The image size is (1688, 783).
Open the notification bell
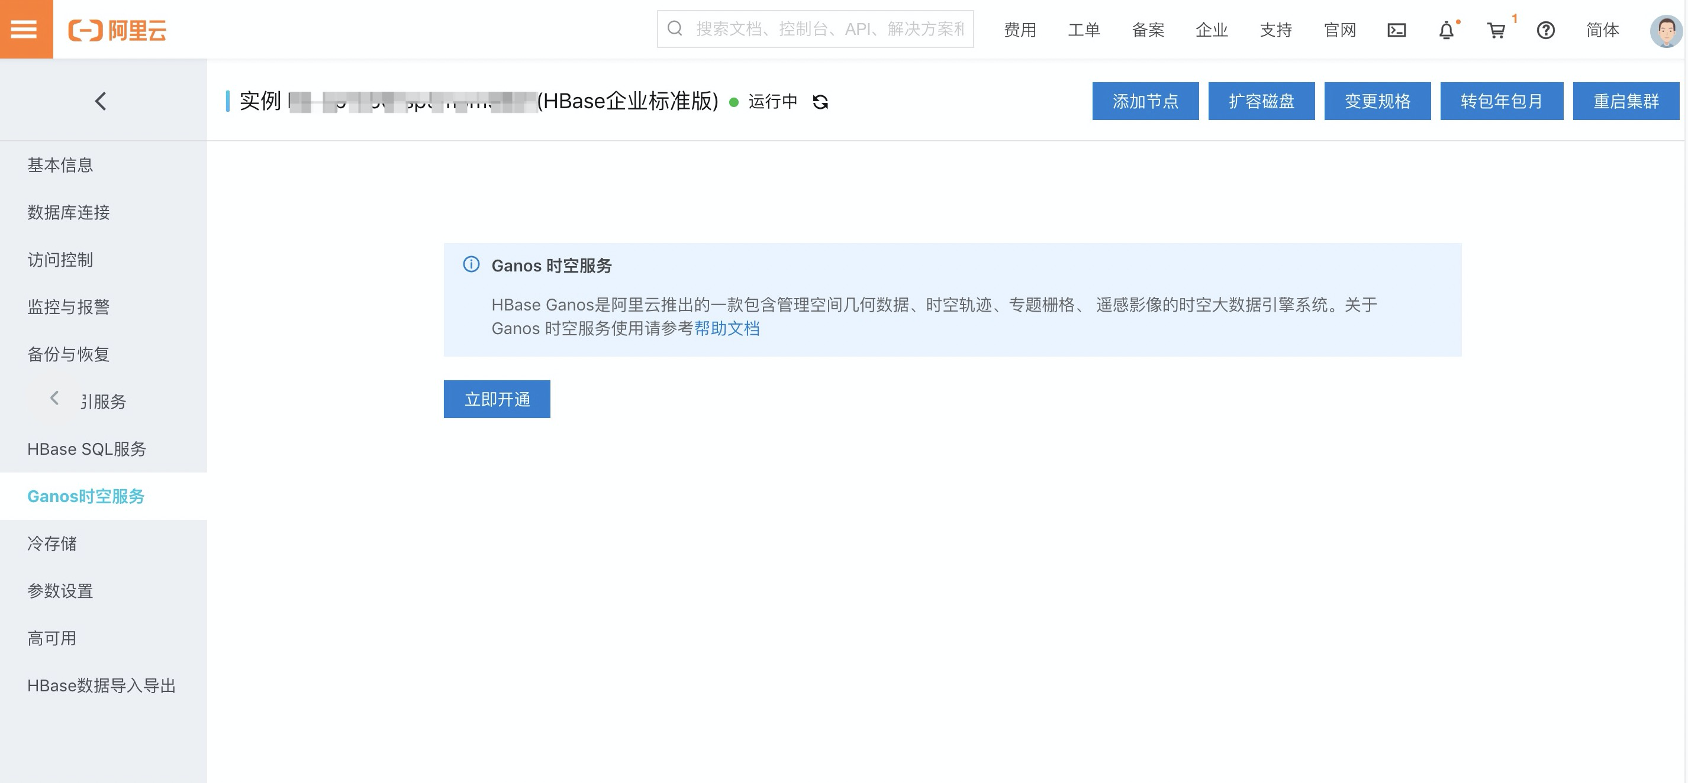[x=1446, y=30]
